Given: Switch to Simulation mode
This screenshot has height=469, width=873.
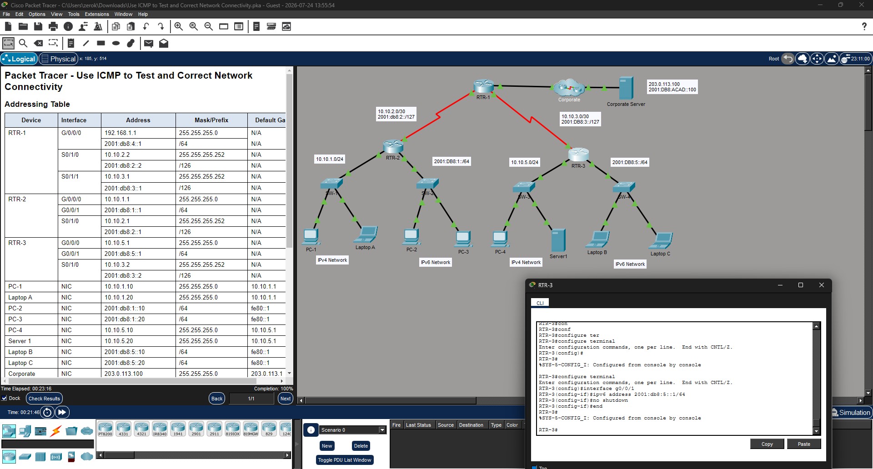Looking at the screenshot, I should pyautogui.click(x=851, y=412).
